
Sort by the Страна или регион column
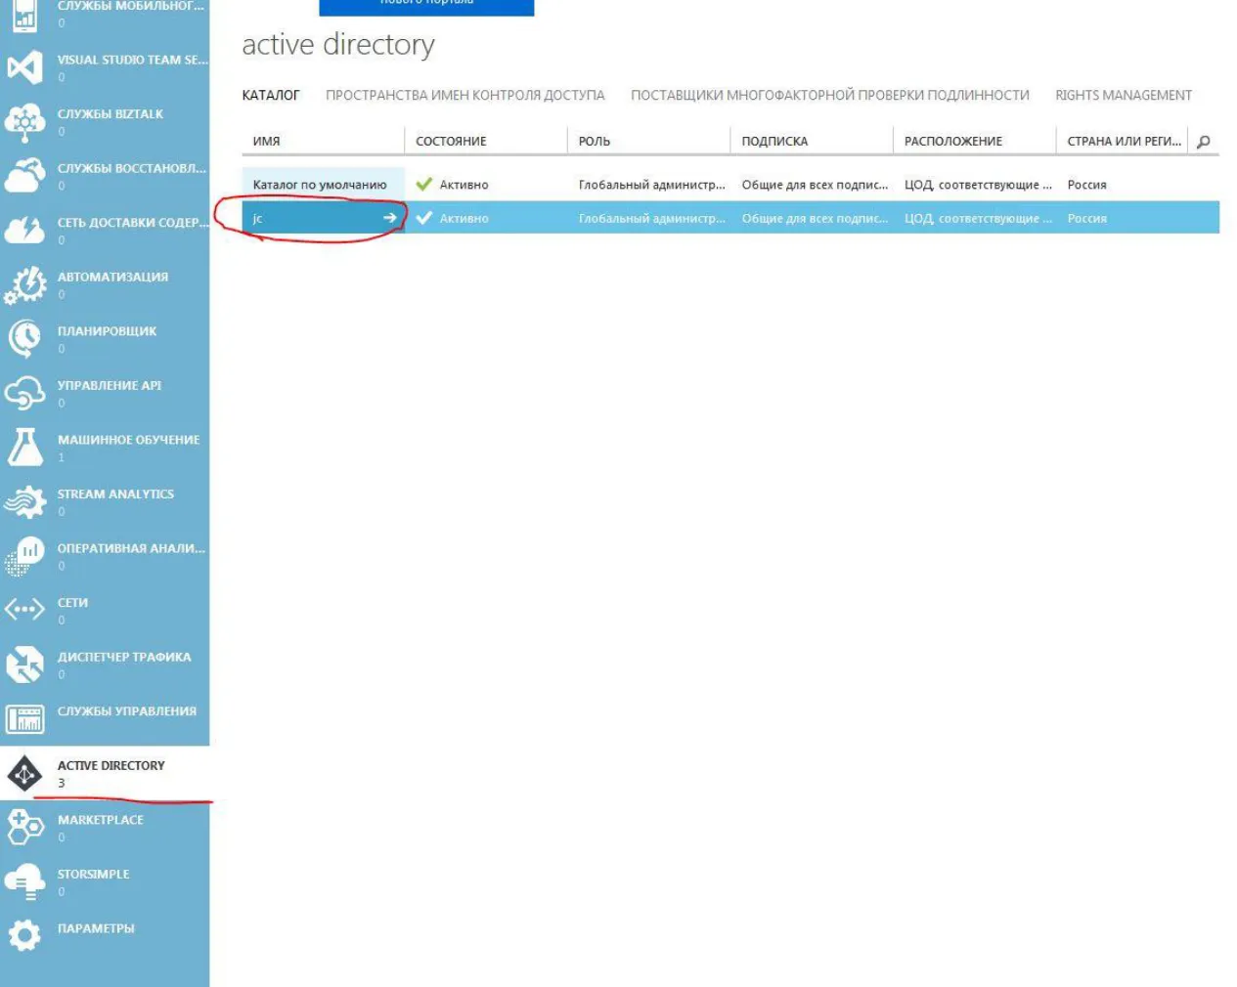coord(1123,142)
